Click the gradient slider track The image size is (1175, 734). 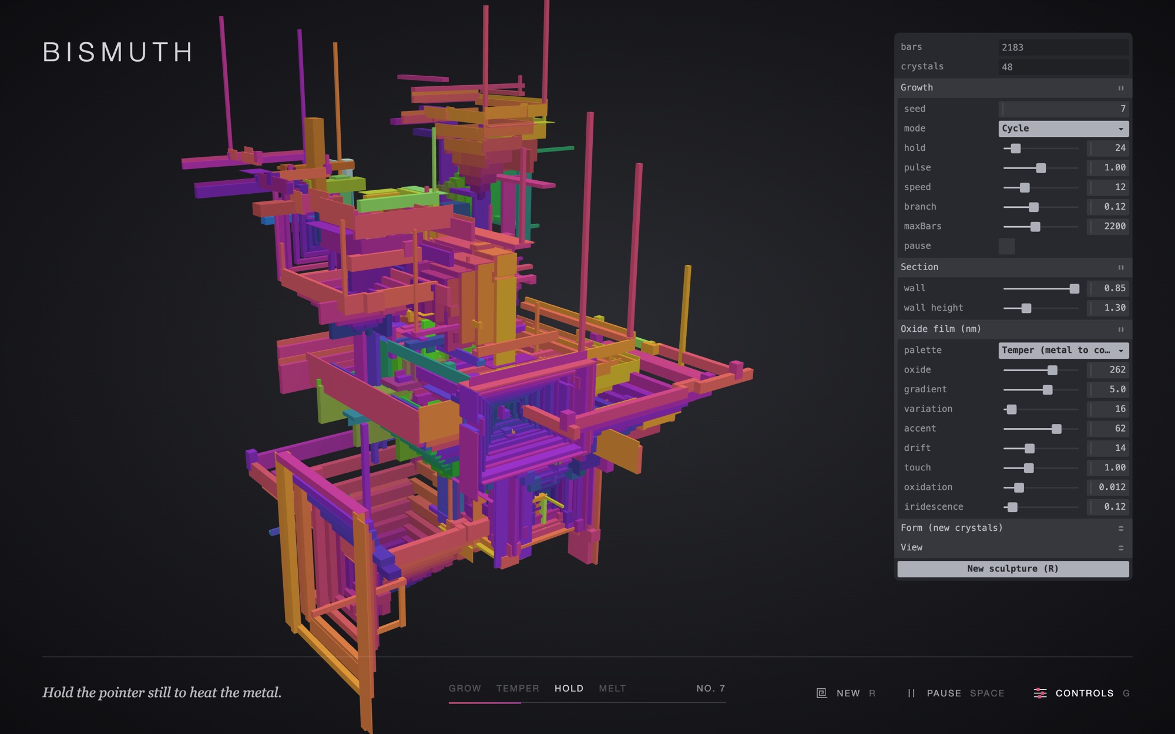coord(1040,389)
